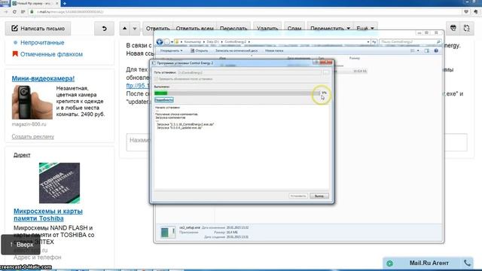Click the Установить button in installer
Image resolution: width=482 pixels, height=271 pixels.
tap(298, 196)
